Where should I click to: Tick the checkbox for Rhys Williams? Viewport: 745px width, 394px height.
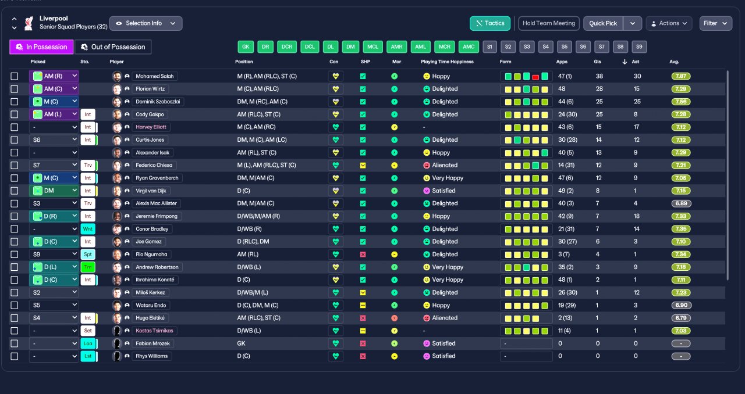point(15,356)
